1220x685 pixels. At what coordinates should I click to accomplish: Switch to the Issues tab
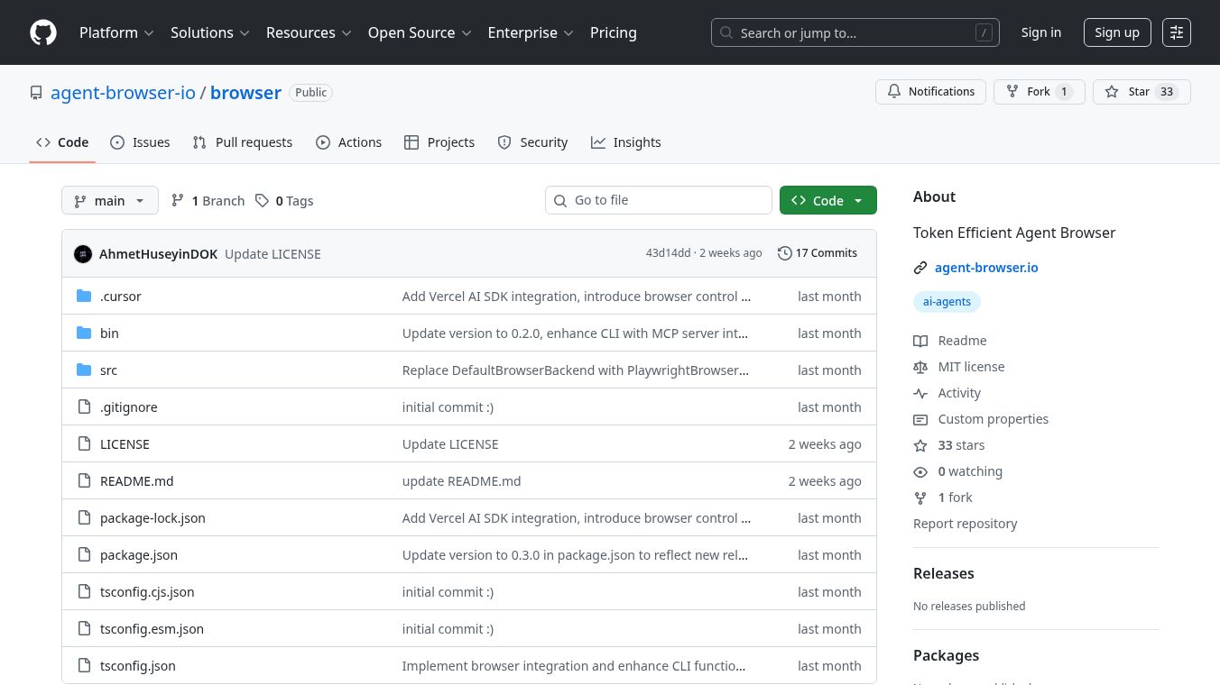click(140, 142)
